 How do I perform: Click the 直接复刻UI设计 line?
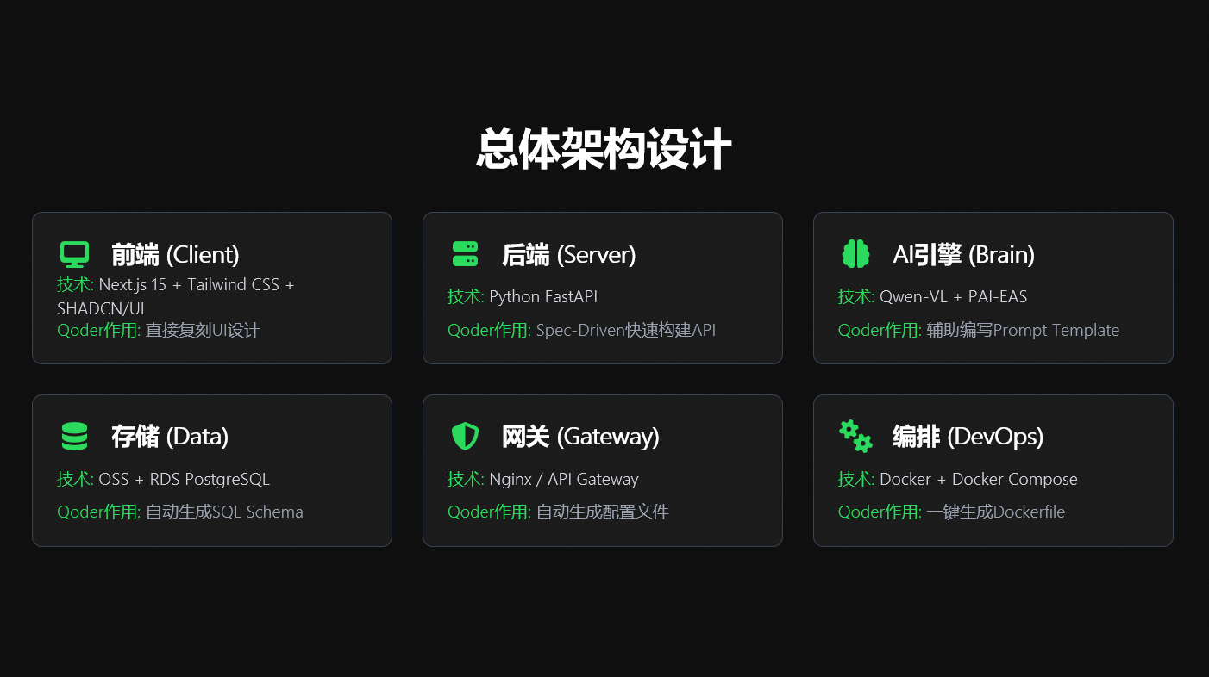click(x=203, y=331)
